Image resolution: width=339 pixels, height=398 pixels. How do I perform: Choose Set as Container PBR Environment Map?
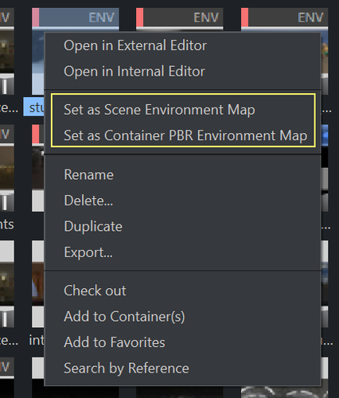pyautogui.click(x=182, y=135)
